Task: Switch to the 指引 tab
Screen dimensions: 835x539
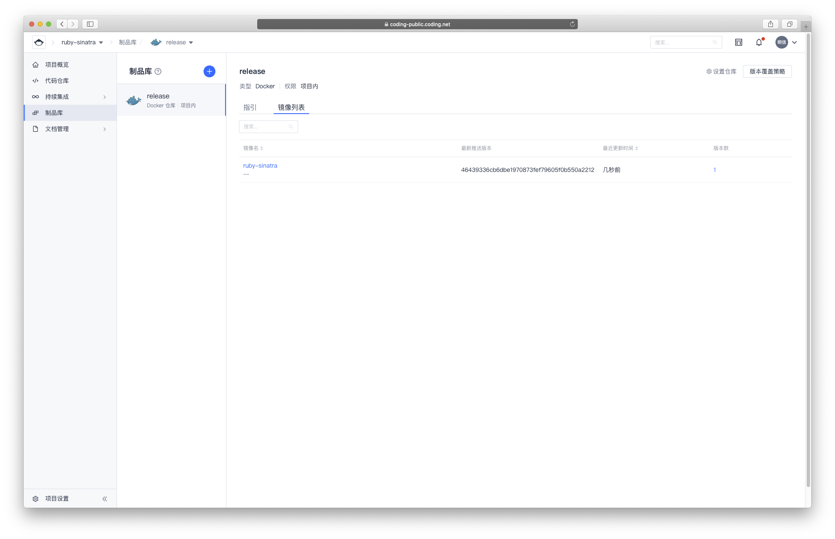Action: (x=250, y=107)
